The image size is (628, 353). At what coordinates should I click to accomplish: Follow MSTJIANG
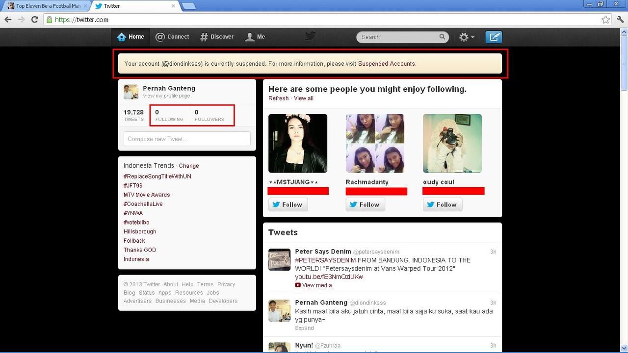tap(288, 204)
